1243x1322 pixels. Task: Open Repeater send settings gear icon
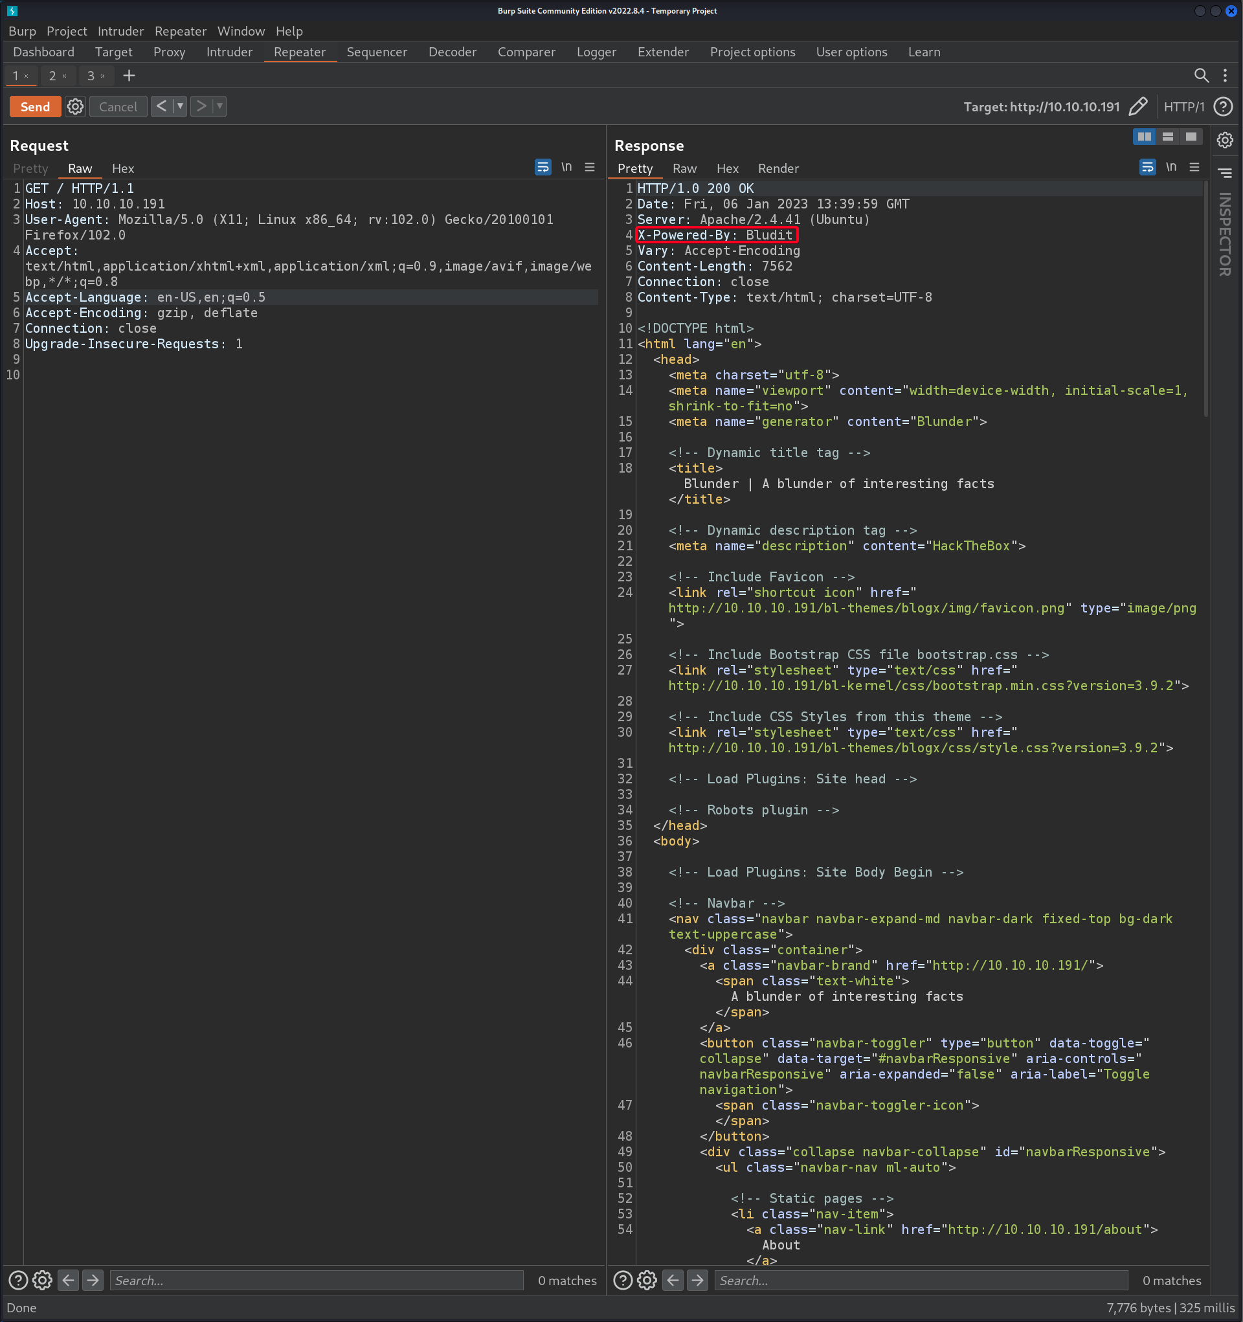point(75,106)
